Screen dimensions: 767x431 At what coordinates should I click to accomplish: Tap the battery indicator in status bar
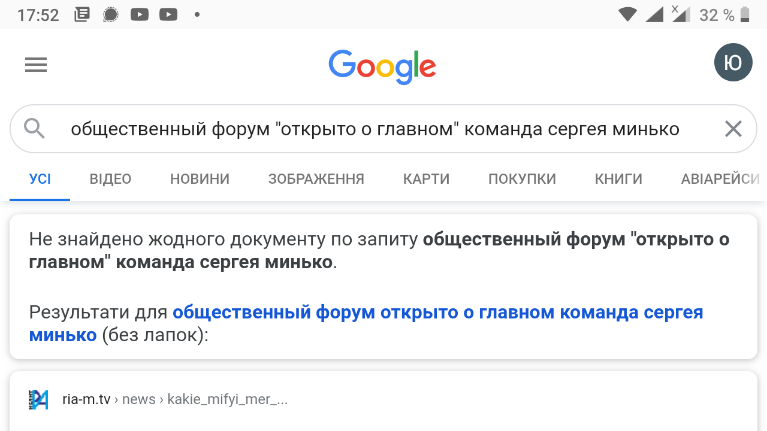click(x=745, y=14)
